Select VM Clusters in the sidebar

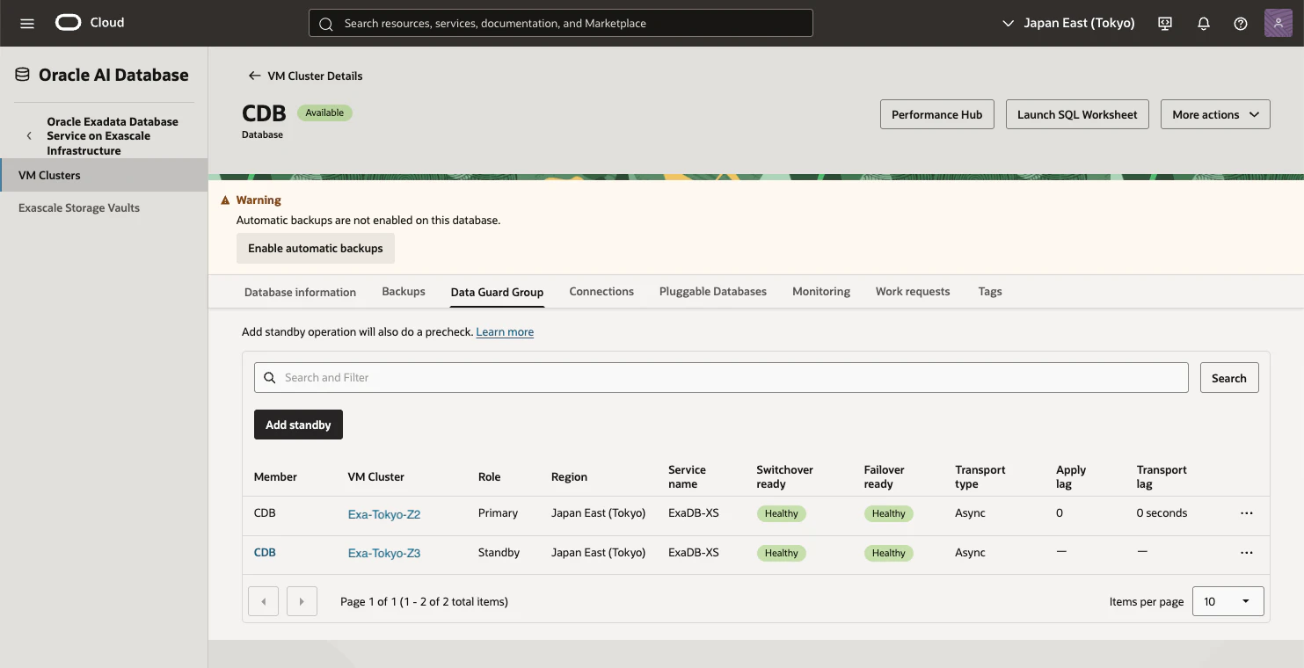[104, 175]
